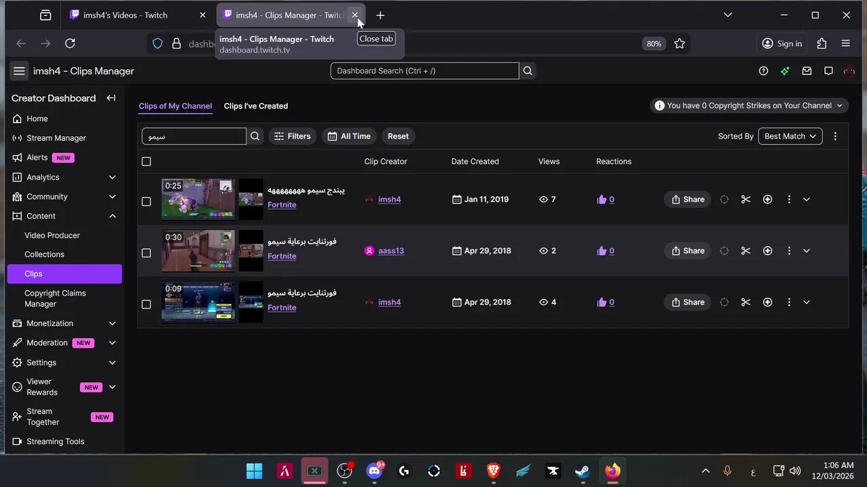Open the Windows Start menu
Viewport: 867px width, 487px height.
point(255,471)
